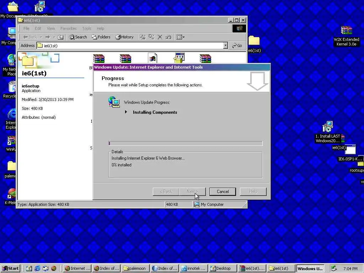Open the Tools menu in Explorer
Image resolution: width=364 pixels, height=273 pixels.
click(x=87, y=28)
